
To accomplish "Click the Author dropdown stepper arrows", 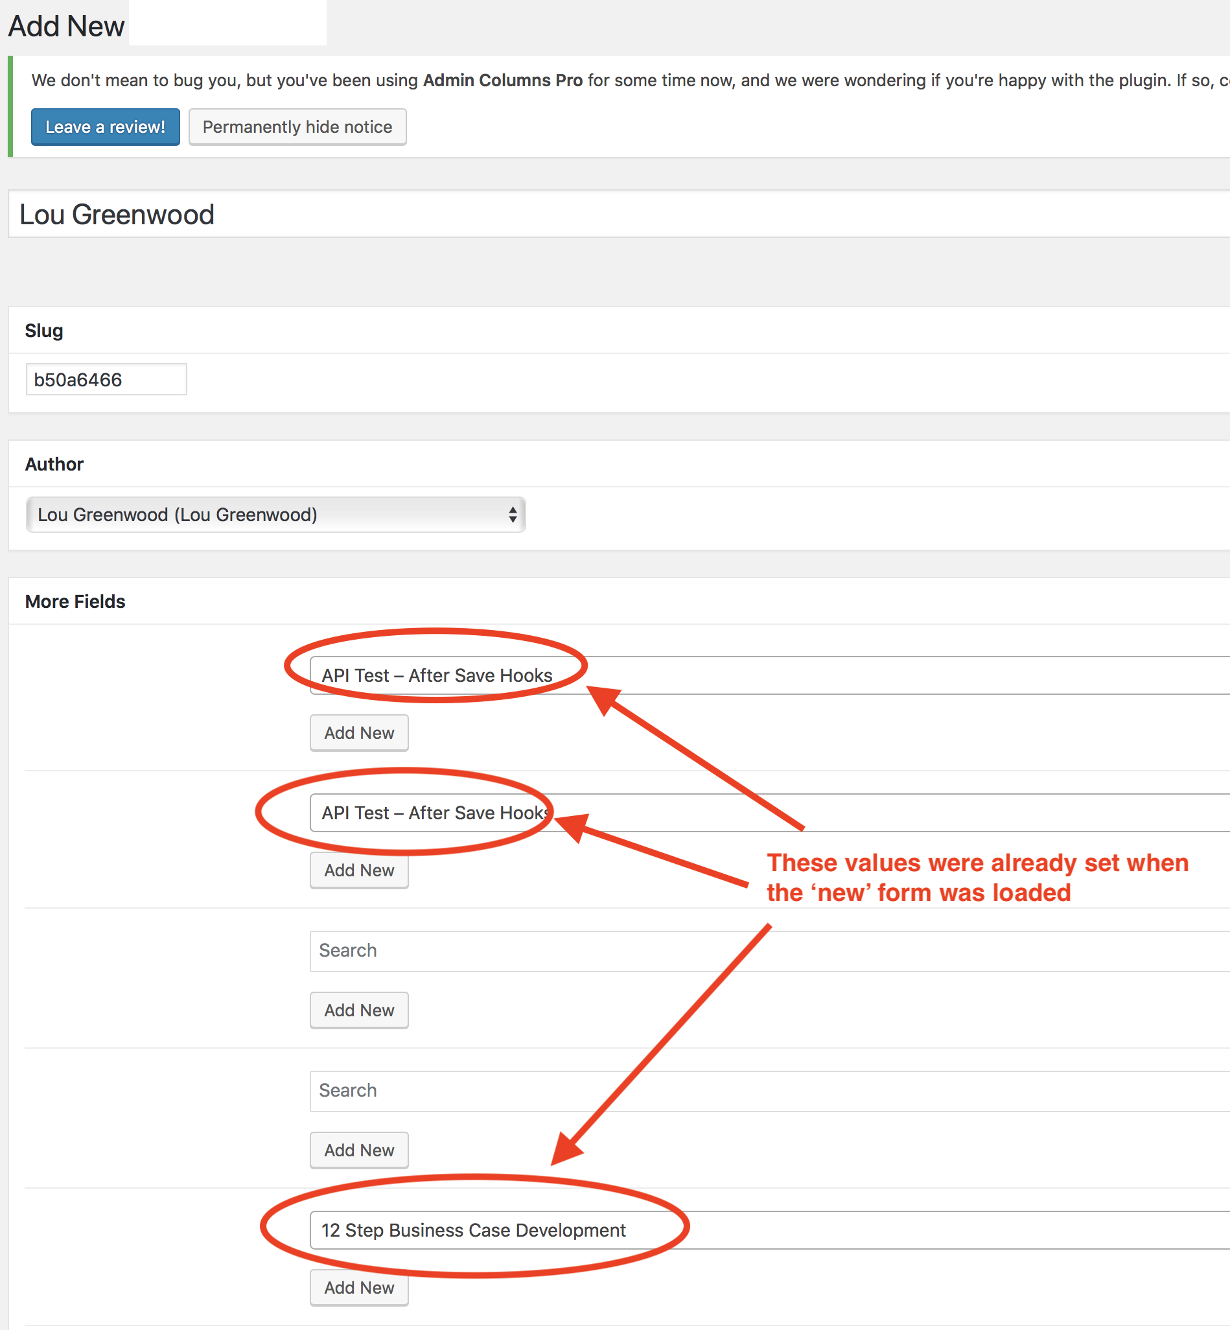I will tap(513, 515).
